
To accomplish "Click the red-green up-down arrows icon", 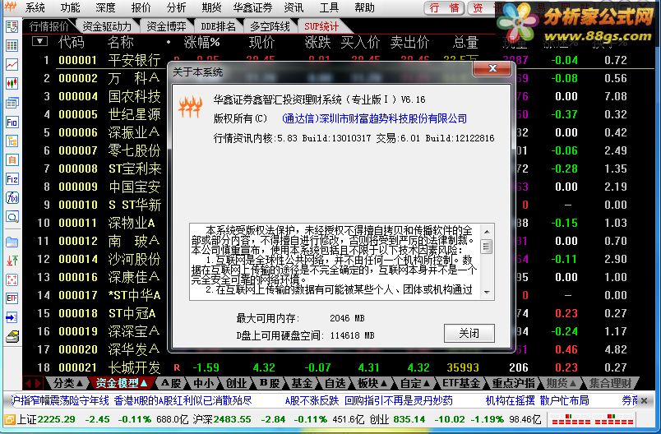I will (x=12, y=261).
